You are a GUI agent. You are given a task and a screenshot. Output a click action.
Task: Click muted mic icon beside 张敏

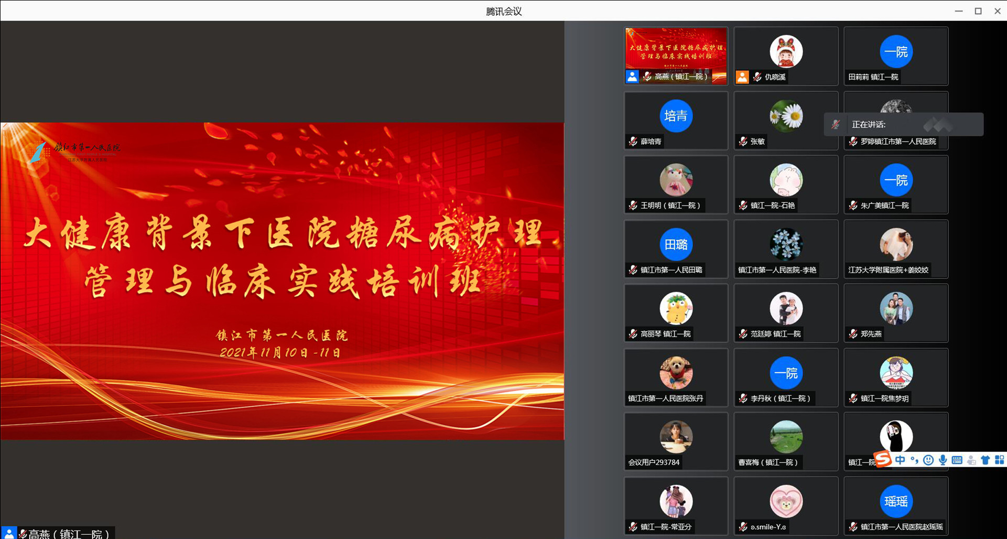743,141
